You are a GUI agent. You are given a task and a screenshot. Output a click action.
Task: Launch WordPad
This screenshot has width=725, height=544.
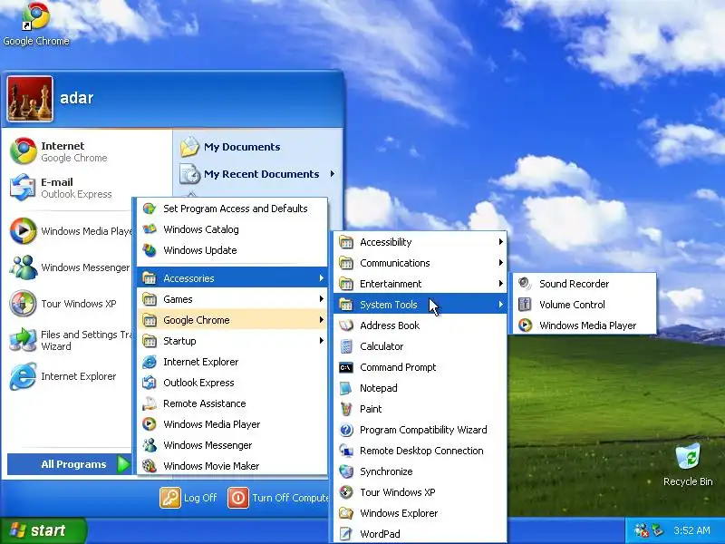coord(420,534)
